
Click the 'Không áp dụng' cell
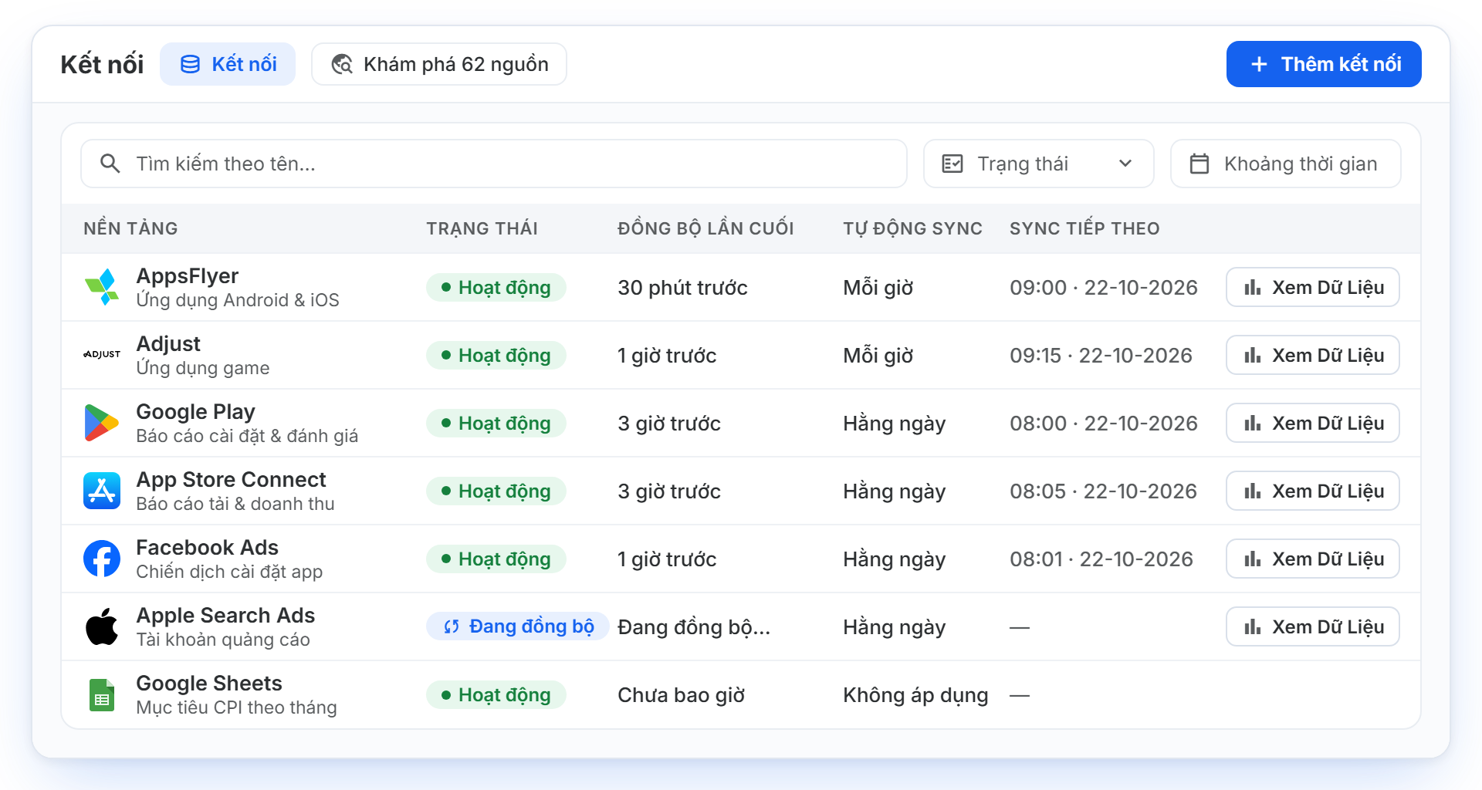click(915, 695)
